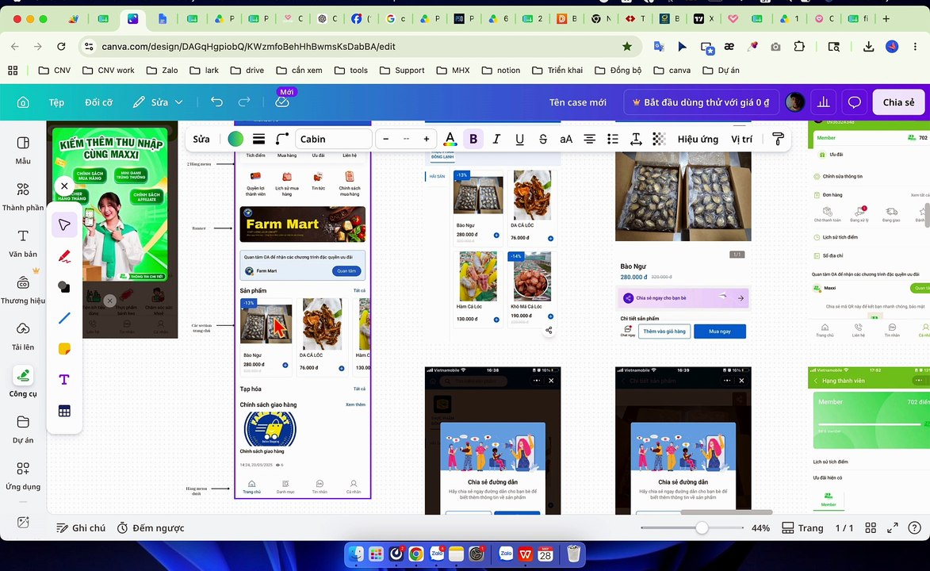
Task: Open the help question mark button
Action: 915,527
